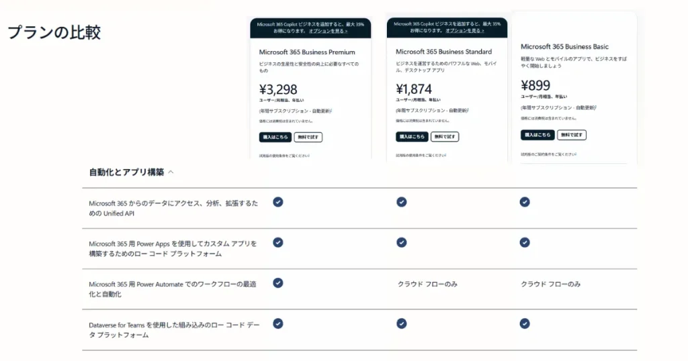Click 購入はこちら for Business Premium
Image resolution: width=688 pixels, height=361 pixels.
coord(275,137)
